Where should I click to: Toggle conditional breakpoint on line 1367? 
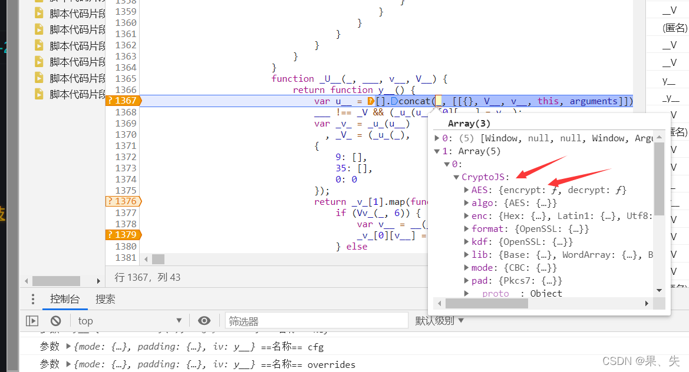click(x=123, y=101)
